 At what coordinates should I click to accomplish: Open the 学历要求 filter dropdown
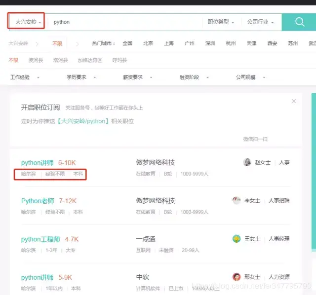tap(81, 77)
